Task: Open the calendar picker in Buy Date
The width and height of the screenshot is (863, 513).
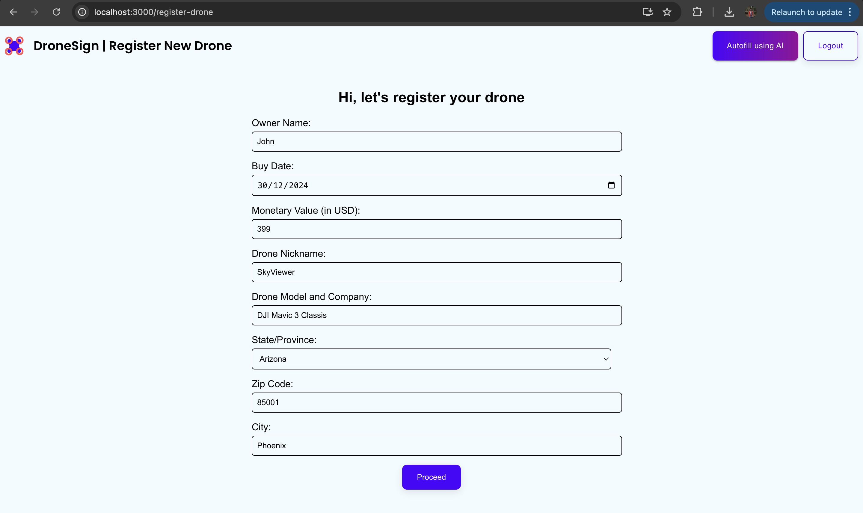Action: [x=611, y=185]
